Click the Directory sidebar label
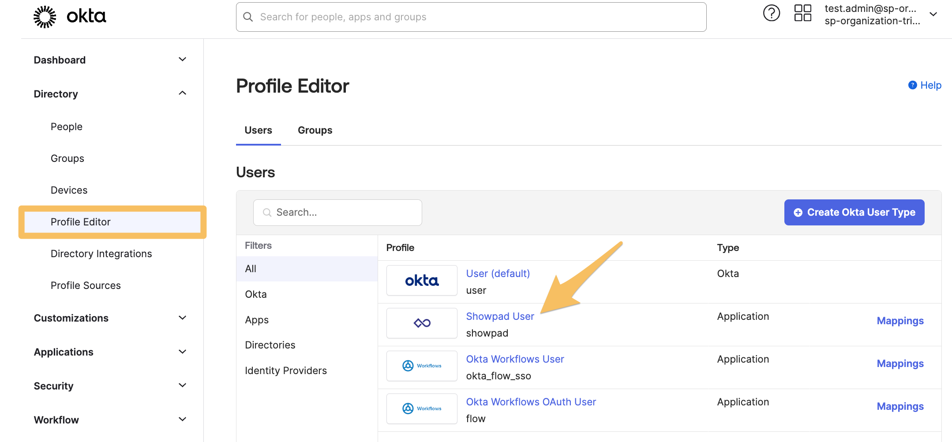952x442 pixels. [56, 94]
